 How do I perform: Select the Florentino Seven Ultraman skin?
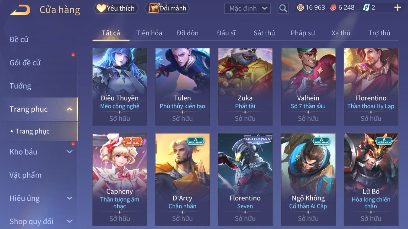[x=245, y=179]
